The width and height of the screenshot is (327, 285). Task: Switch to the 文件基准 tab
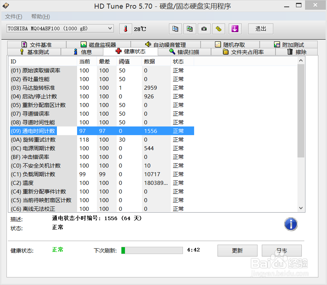pos(37,45)
